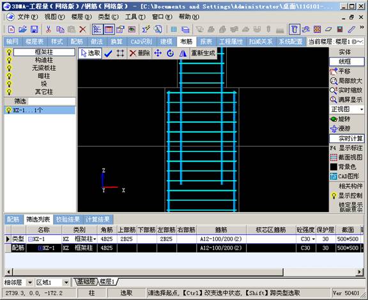Toggle the lightbulb next to 框架柱
This screenshot has width=368, height=300.
(9, 52)
